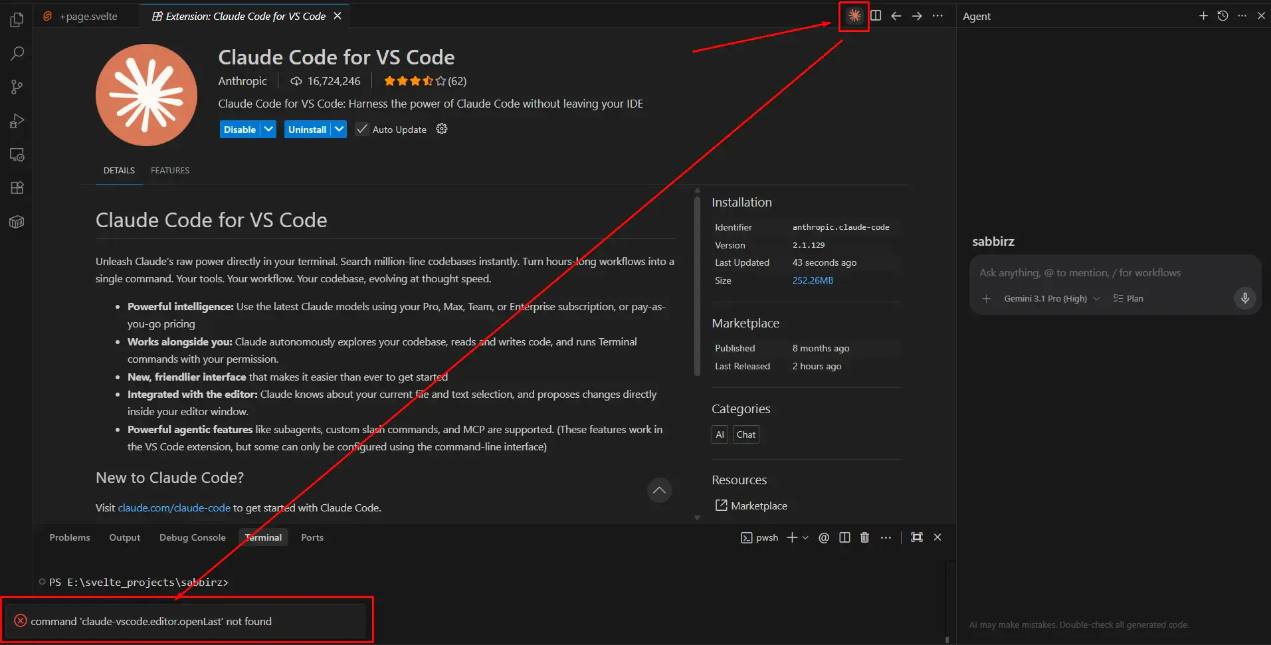Open Remote Explorer in activity bar
Screen dimensions: 1271x645
(17, 155)
